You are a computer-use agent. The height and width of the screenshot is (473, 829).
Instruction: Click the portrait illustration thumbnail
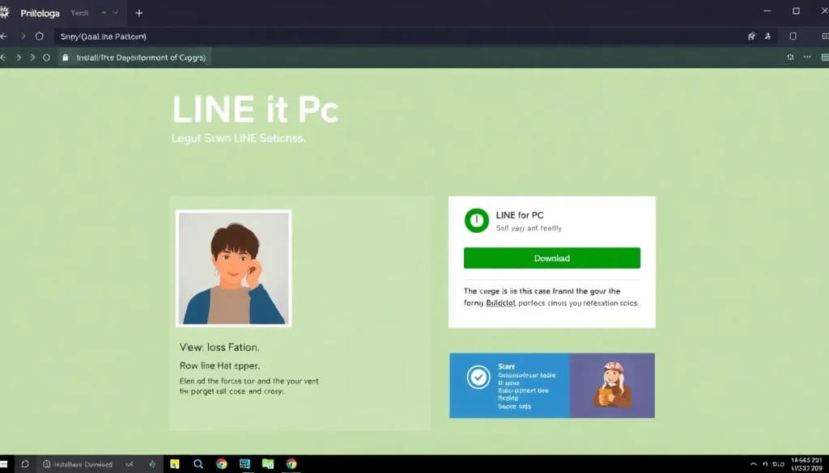tap(234, 268)
